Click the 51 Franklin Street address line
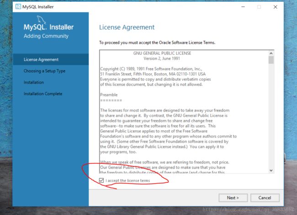The height and width of the screenshot is (215, 297). tap(153, 74)
